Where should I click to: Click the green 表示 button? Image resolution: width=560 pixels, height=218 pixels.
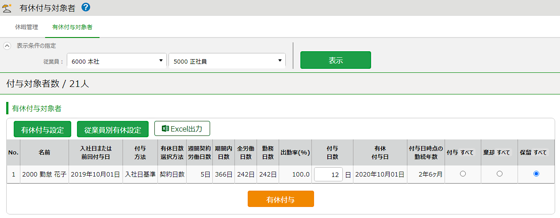336,60
